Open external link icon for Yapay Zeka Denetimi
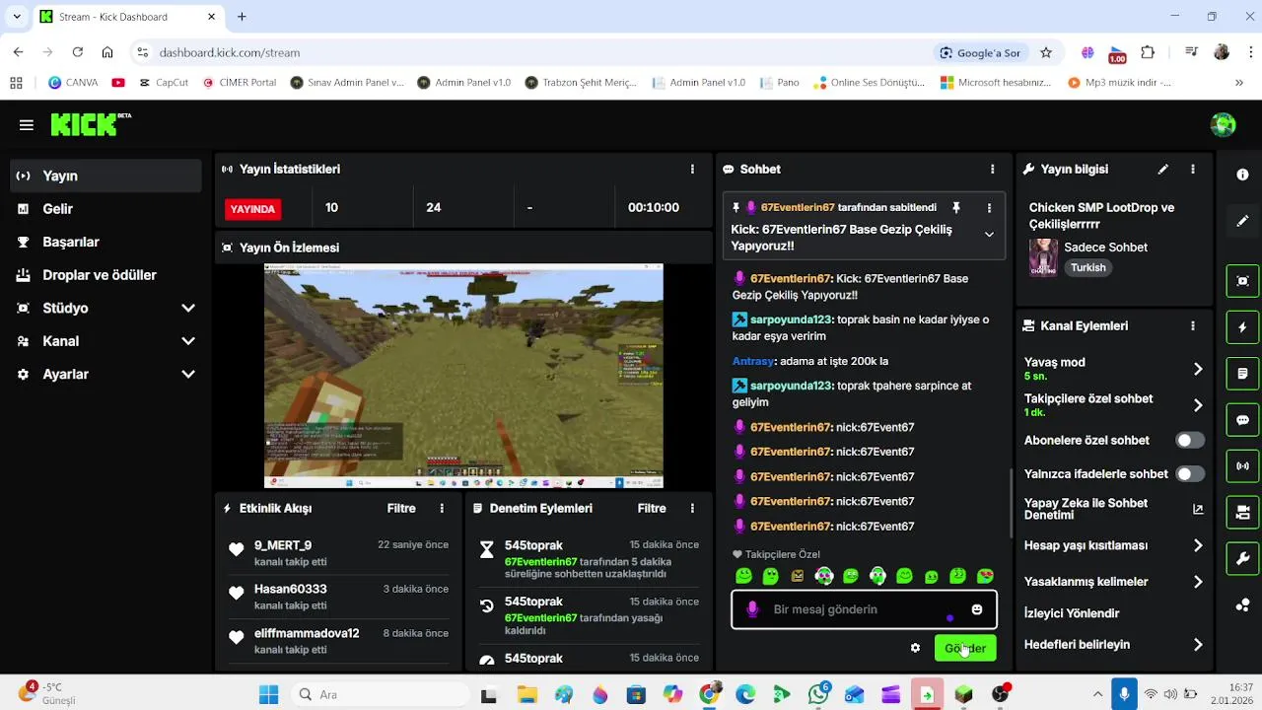This screenshot has height=710, width=1262. tap(1198, 509)
